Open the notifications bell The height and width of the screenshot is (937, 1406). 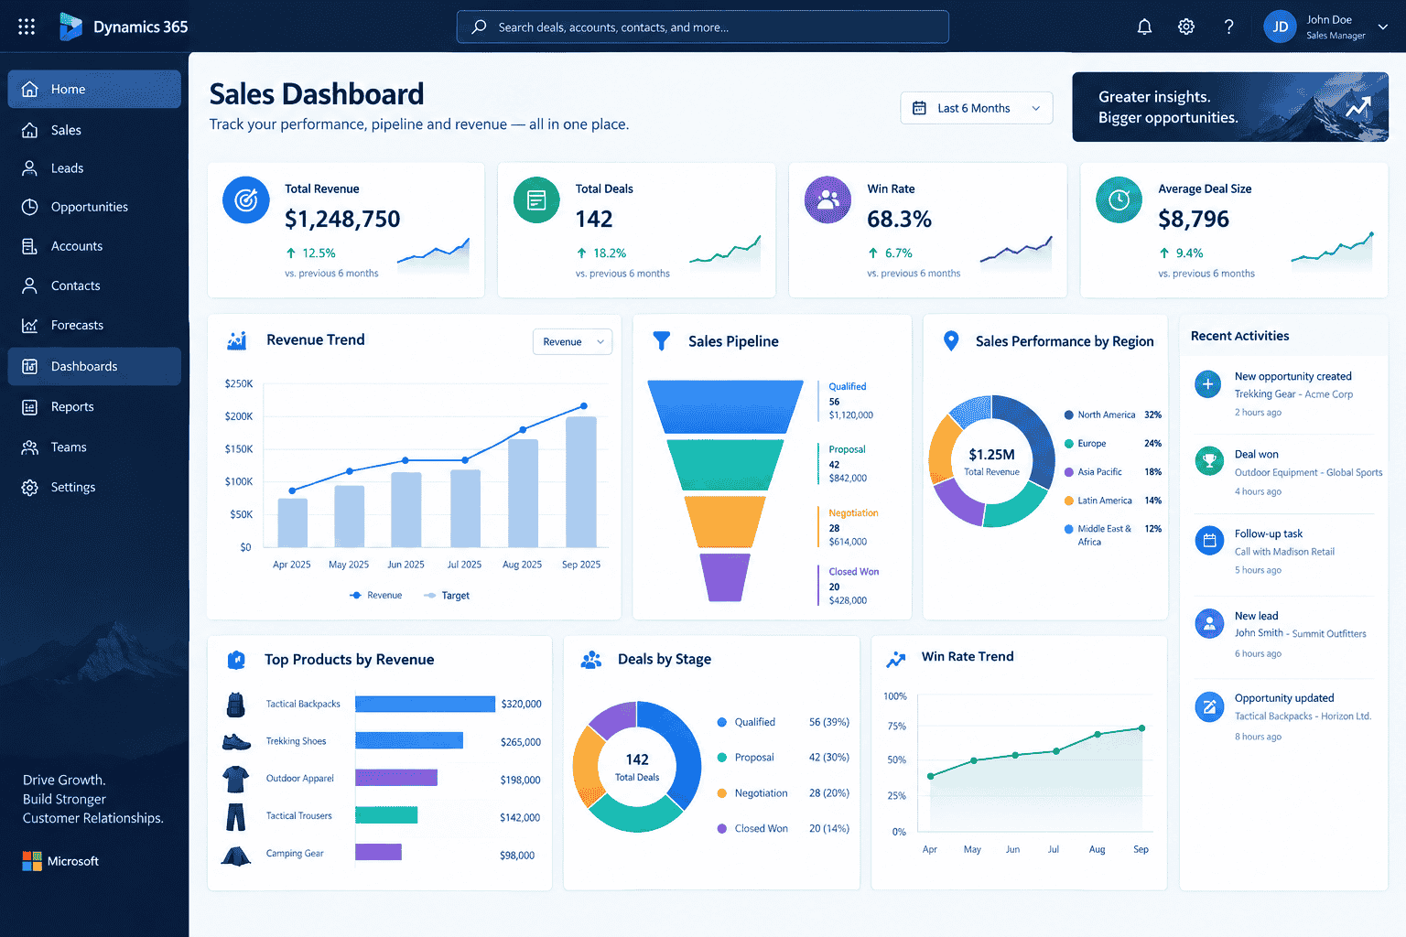pos(1144,27)
